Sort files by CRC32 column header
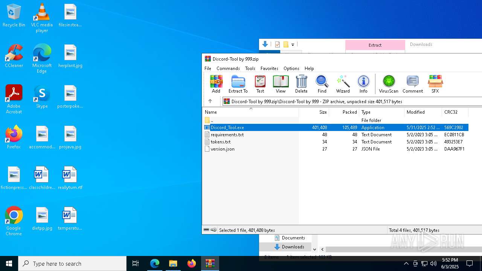Screen dimensions: 482x271 coord(455,112)
